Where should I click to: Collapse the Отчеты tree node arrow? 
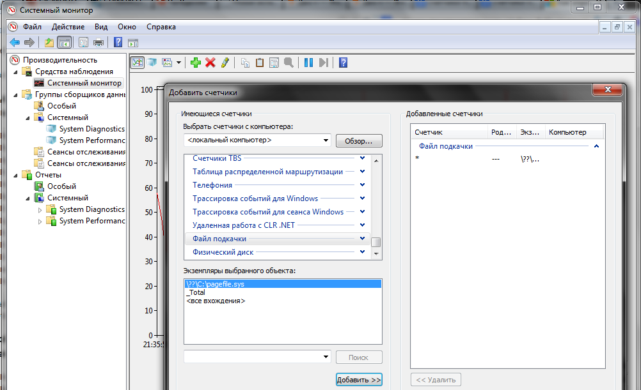pos(16,175)
